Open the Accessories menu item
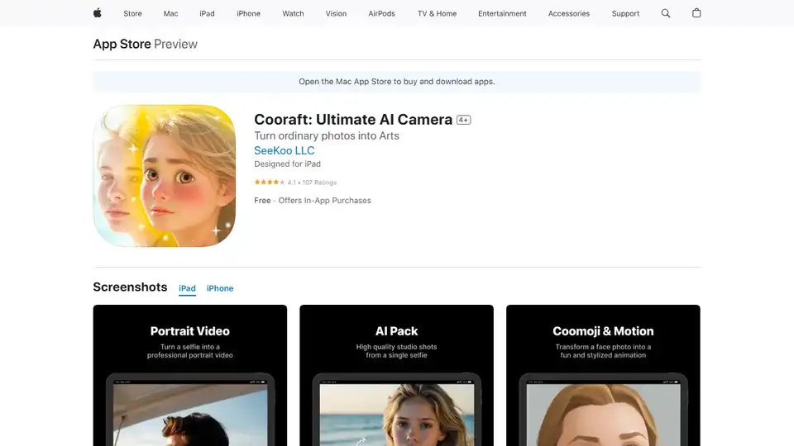 [x=569, y=14]
